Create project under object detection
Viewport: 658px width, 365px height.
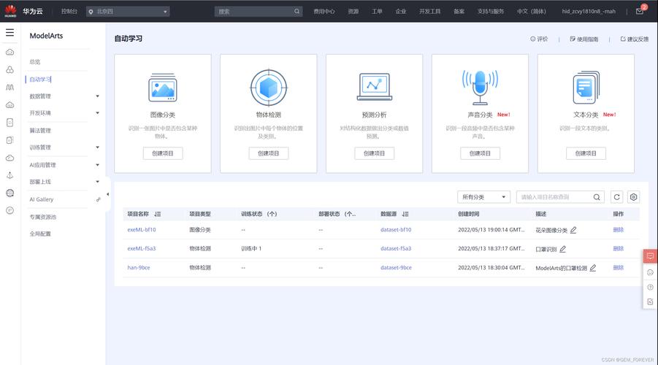(269, 153)
